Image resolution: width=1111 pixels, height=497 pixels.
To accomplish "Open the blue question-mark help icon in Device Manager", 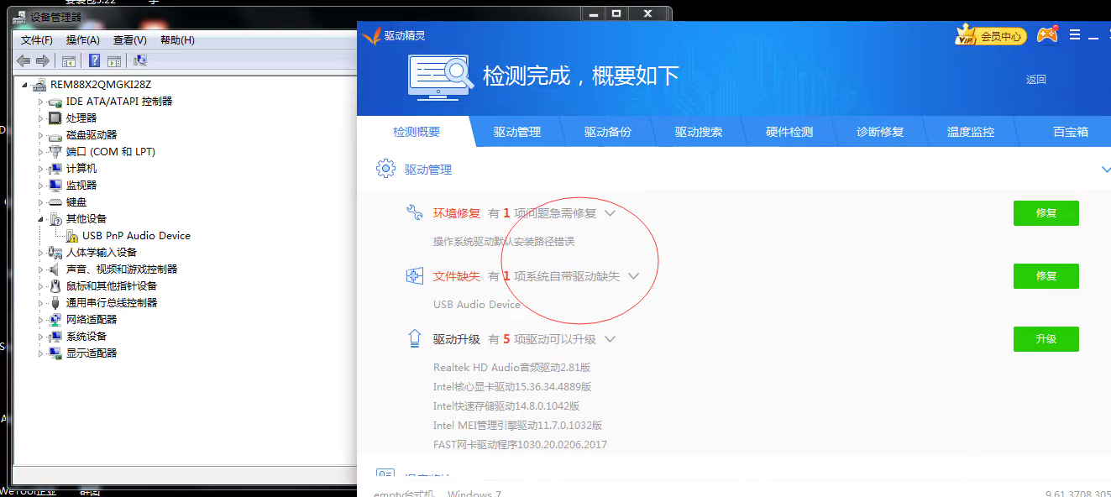I will click(95, 60).
